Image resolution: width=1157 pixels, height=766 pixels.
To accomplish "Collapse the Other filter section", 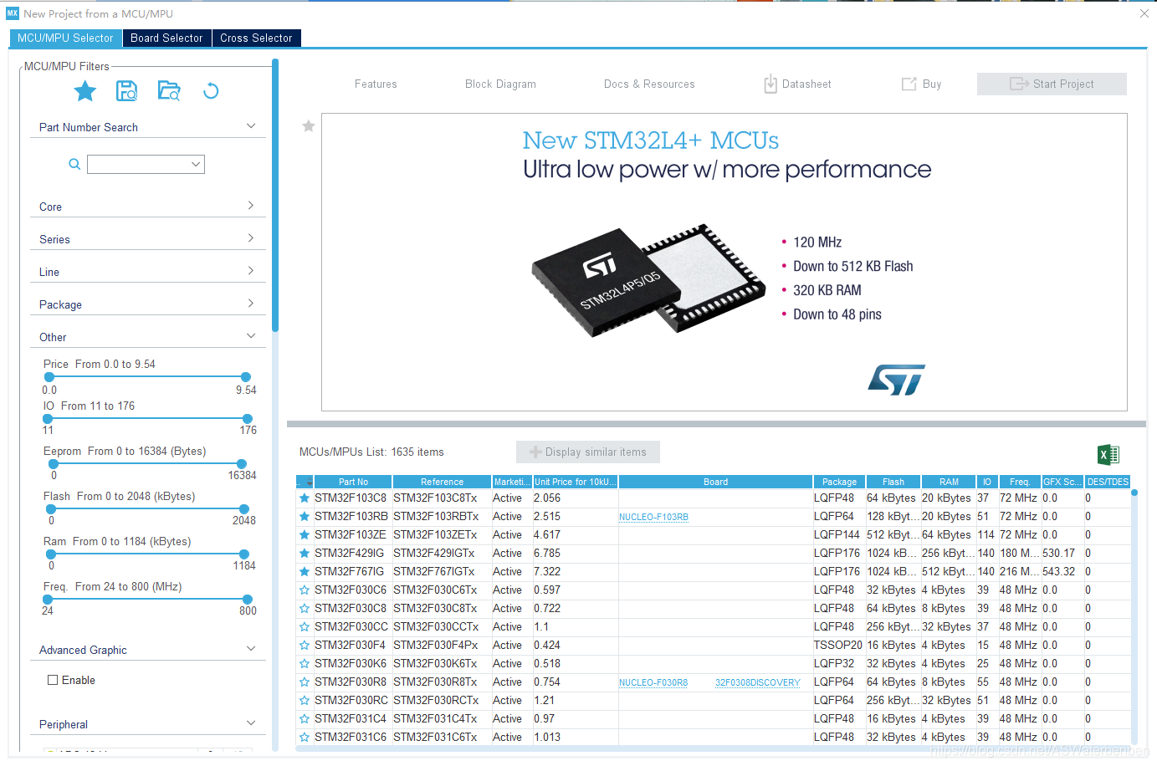I will [251, 336].
